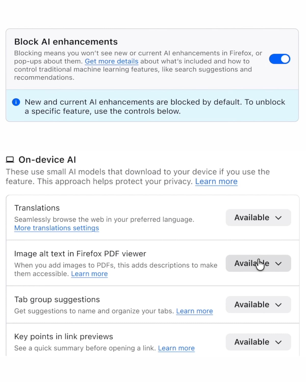Open the Get more details link
Screen dimensions: 306x382
click(111, 61)
